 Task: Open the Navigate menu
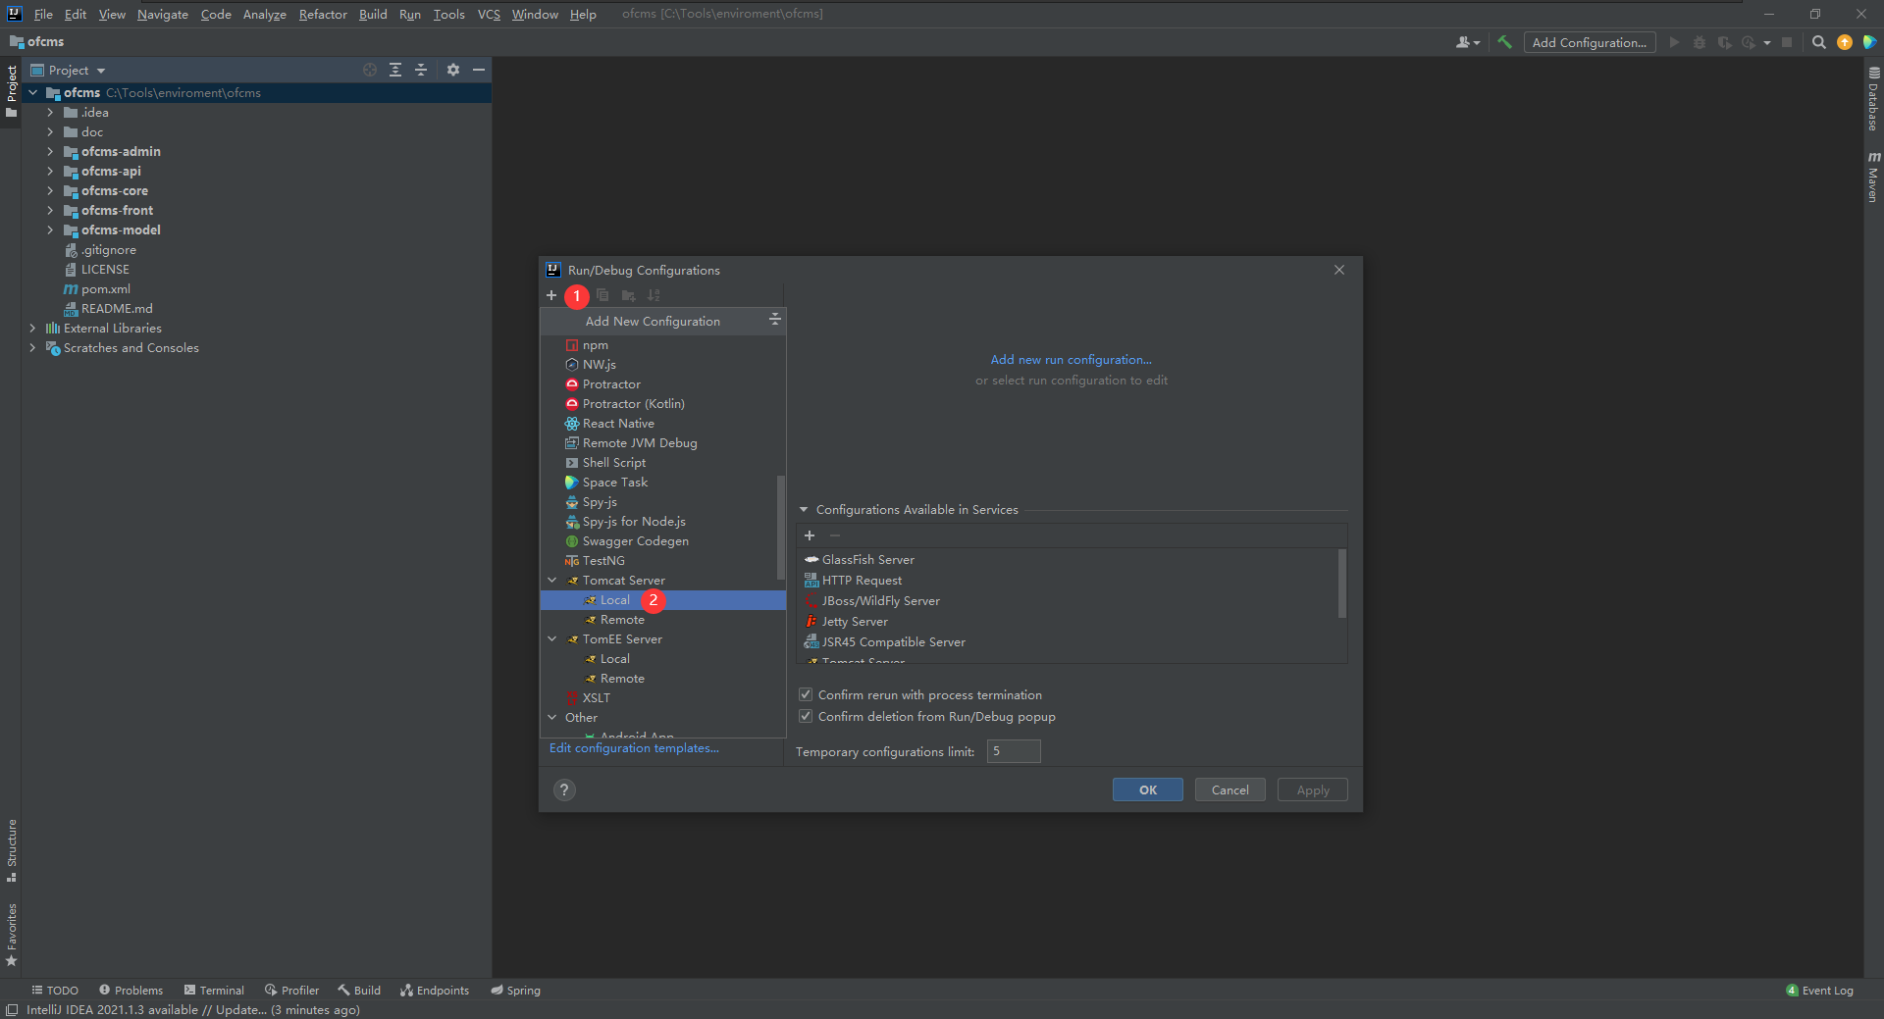click(163, 14)
